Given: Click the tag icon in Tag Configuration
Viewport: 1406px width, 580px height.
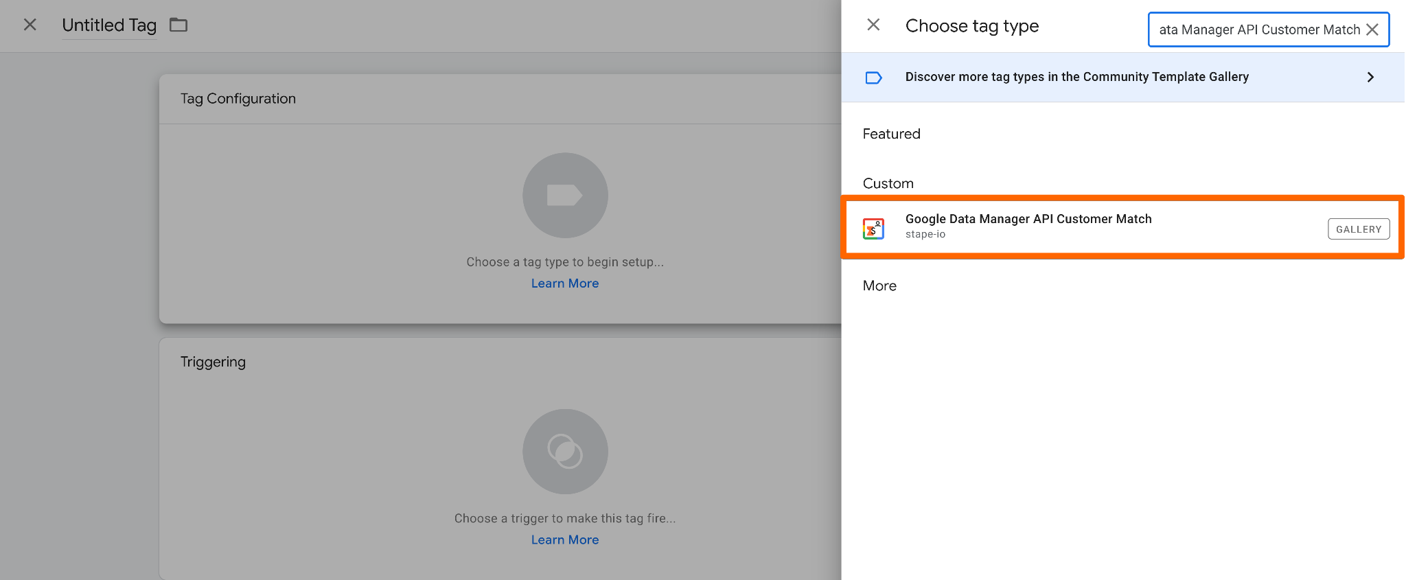Looking at the screenshot, I should click(x=565, y=196).
